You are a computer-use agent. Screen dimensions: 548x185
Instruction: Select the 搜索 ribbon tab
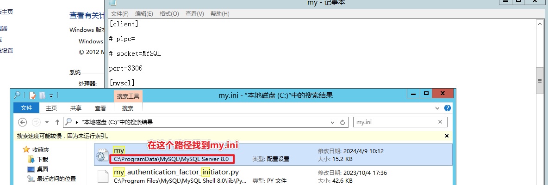coord(128,108)
